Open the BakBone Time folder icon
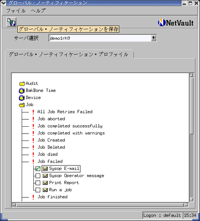This screenshot has width=200, height=221. pyautogui.click(x=22, y=90)
